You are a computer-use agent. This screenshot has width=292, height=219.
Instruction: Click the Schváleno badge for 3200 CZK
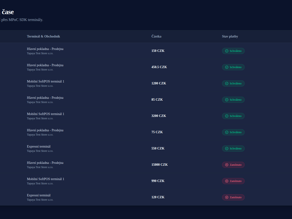(233, 116)
